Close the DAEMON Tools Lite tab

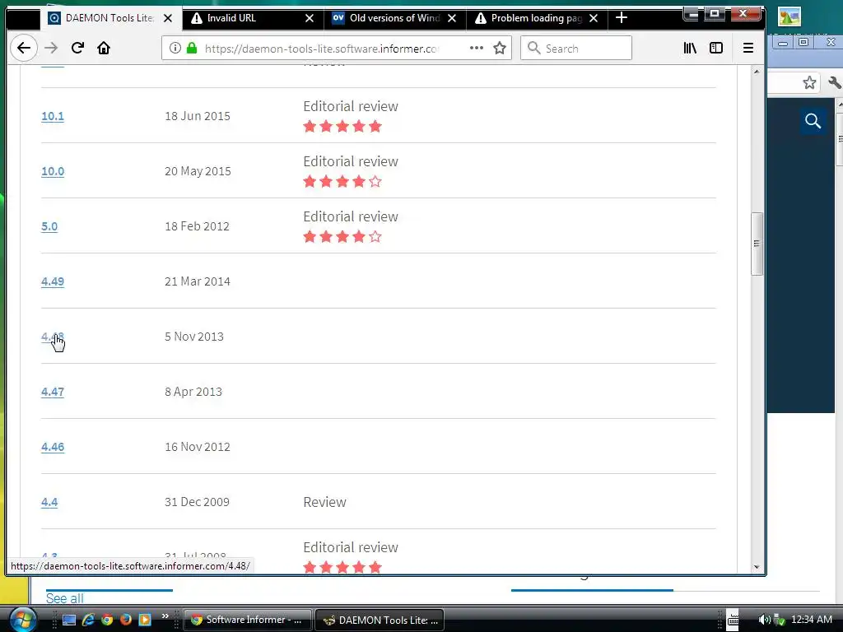tap(168, 18)
